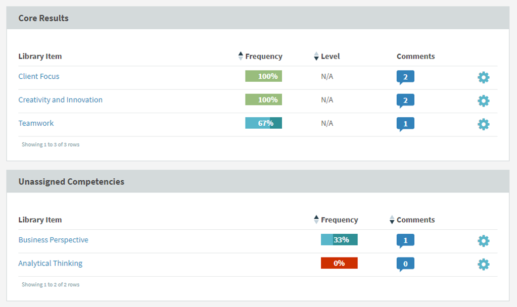Open Business Perspective comment bubble
Viewport: 517px width, 307px height.
click(405, 240)
